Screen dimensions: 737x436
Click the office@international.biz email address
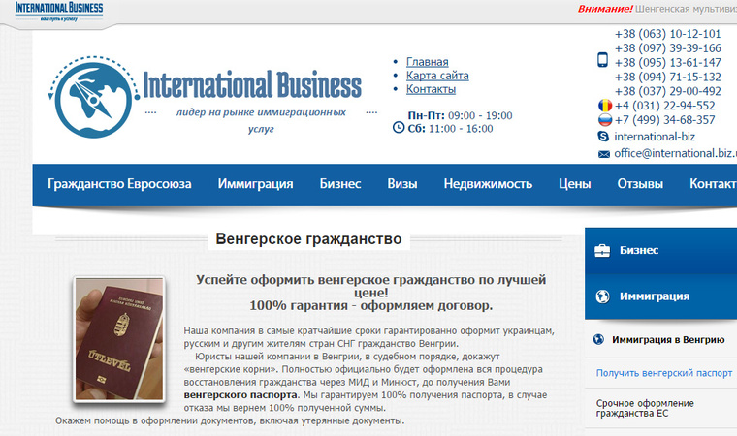click(x=676, y=153)
